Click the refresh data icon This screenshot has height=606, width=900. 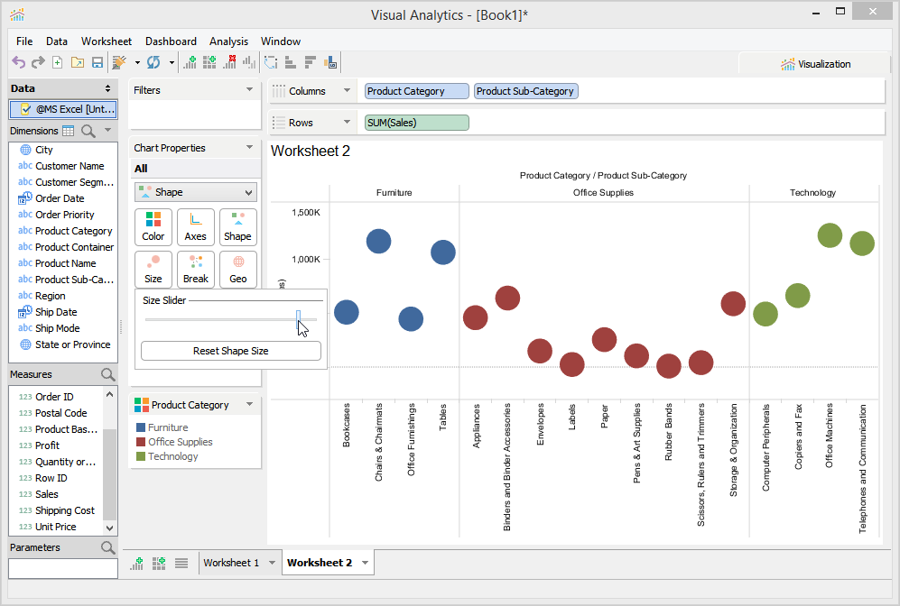153,62
